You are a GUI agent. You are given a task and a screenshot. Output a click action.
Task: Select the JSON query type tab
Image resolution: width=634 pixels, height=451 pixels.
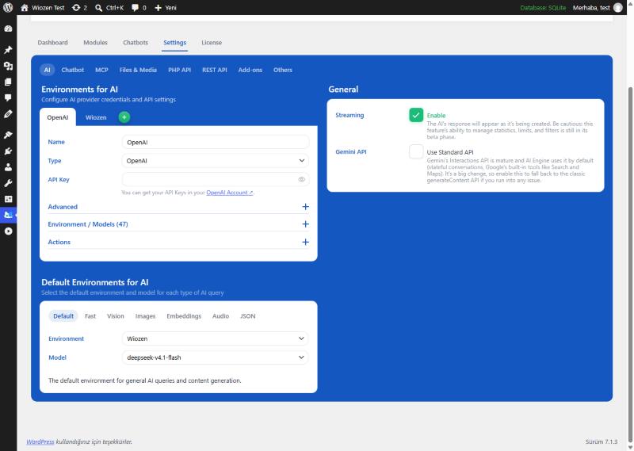pos(247,316)
